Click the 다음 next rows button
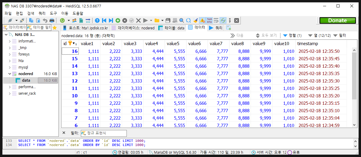 237,36
